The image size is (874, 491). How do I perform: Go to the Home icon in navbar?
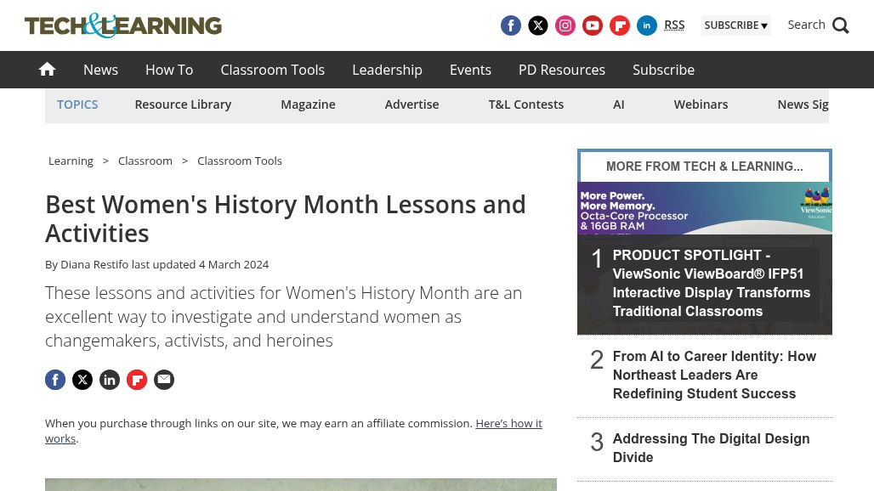pos(48,70)
